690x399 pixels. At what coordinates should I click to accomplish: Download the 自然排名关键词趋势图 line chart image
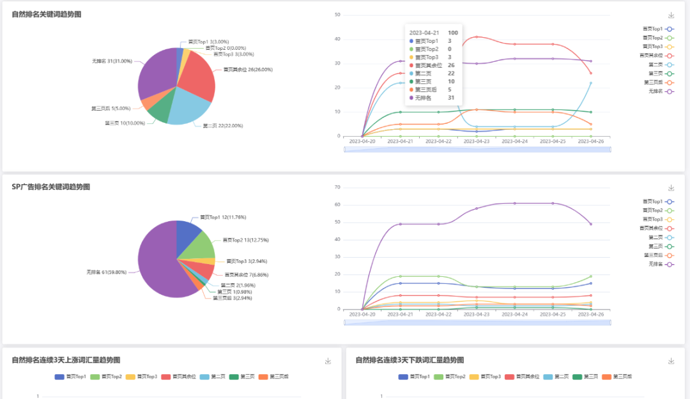[671, 15]
